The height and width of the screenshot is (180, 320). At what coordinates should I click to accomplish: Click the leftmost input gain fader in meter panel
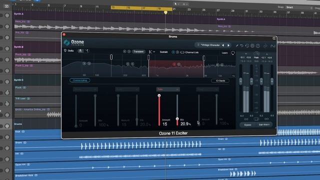[241, 81]
